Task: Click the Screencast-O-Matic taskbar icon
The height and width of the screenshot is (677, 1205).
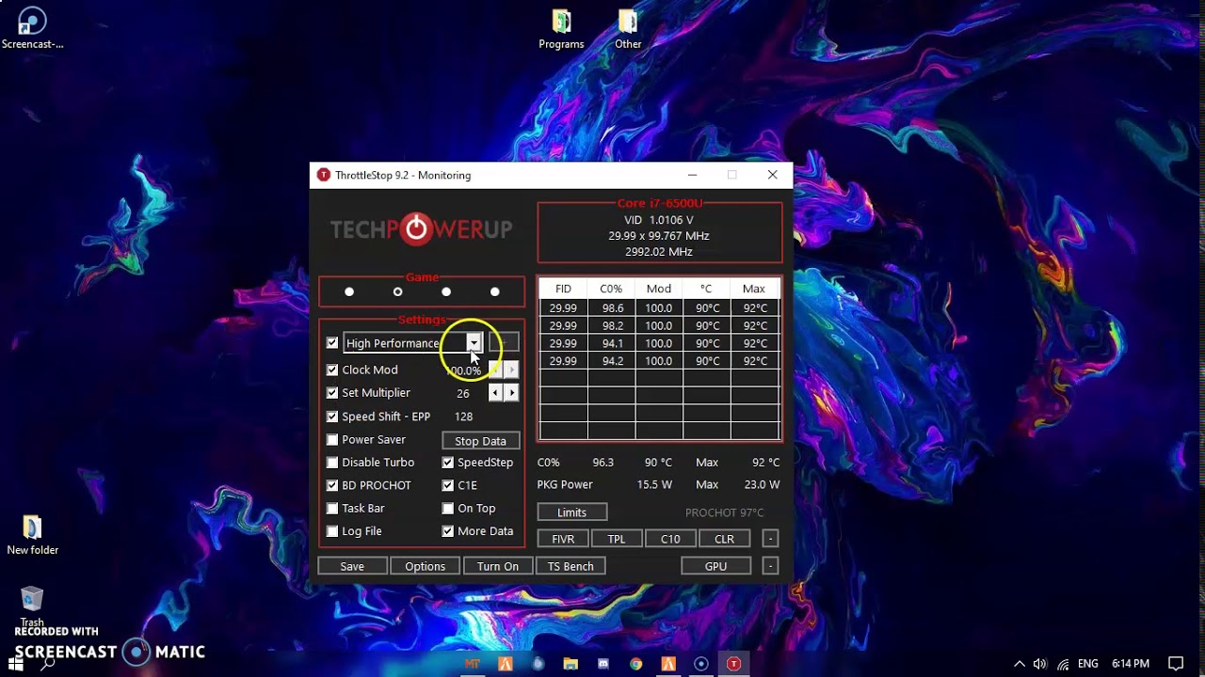Action: pos(700,664)
